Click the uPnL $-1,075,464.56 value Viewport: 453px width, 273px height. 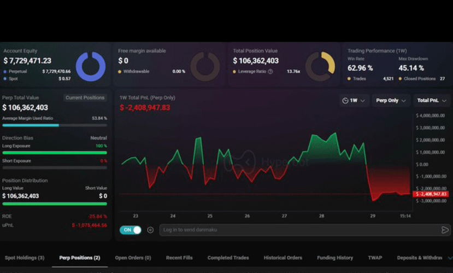click(x=89, y=225)
